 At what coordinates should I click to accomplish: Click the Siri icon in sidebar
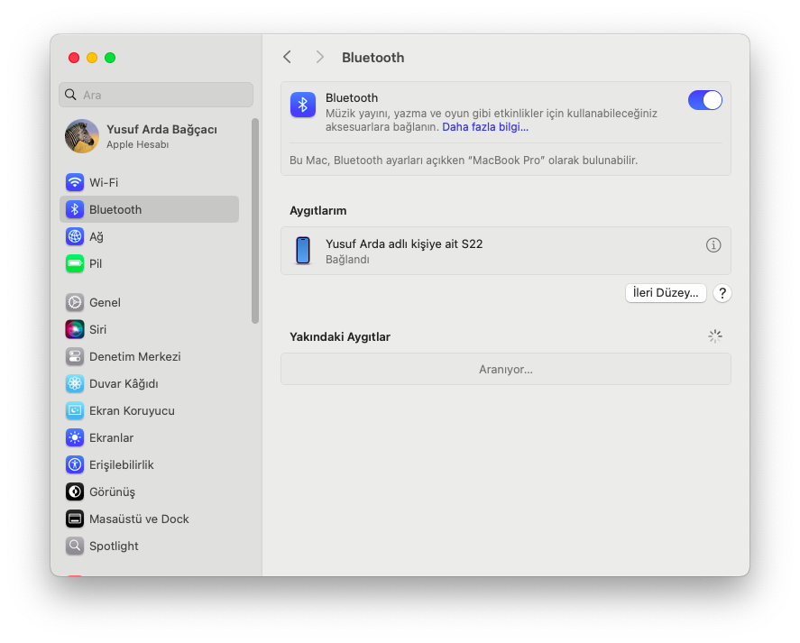(x=75, y=329)
